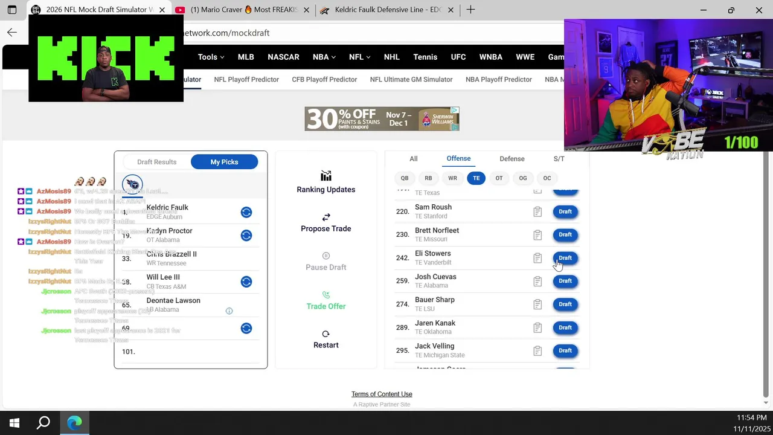Filter prospects by WR position
773x435 pixels.
click(452, 178)
